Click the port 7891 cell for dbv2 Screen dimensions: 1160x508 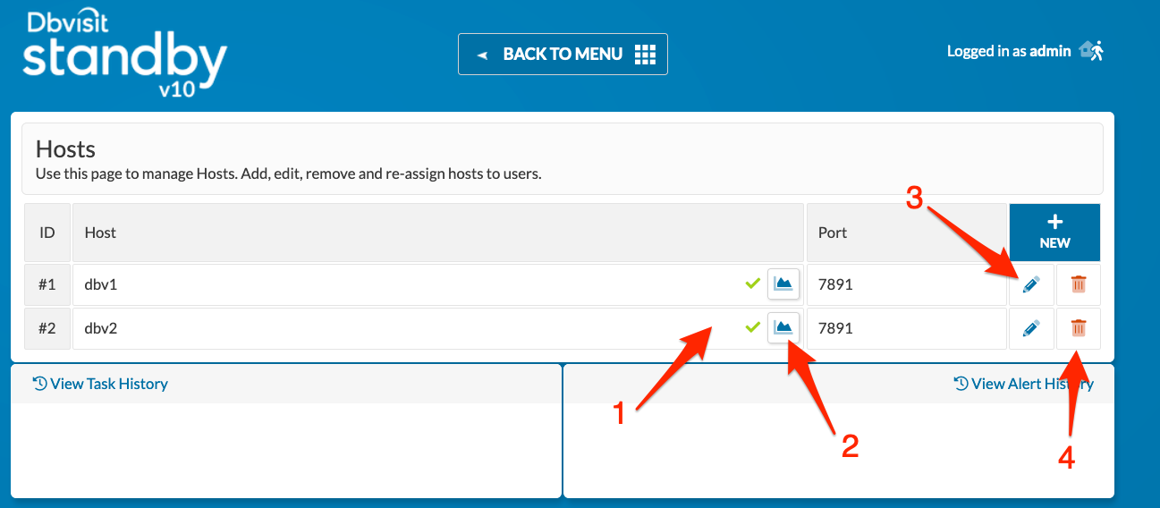pyautogui.click(x=907, y=328)
